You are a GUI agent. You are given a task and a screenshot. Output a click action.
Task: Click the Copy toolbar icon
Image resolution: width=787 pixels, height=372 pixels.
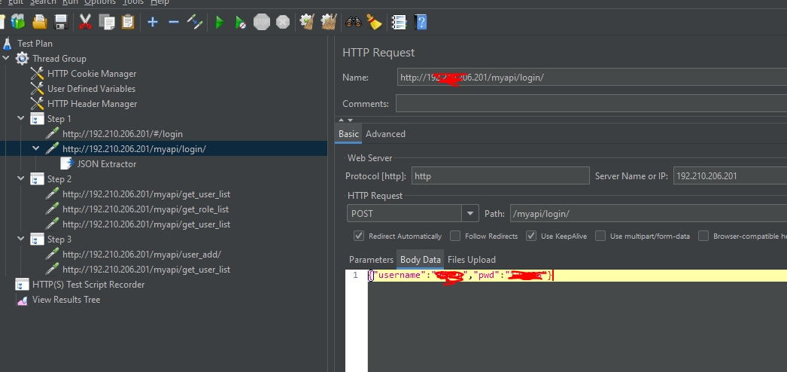[x=107, y=22]
